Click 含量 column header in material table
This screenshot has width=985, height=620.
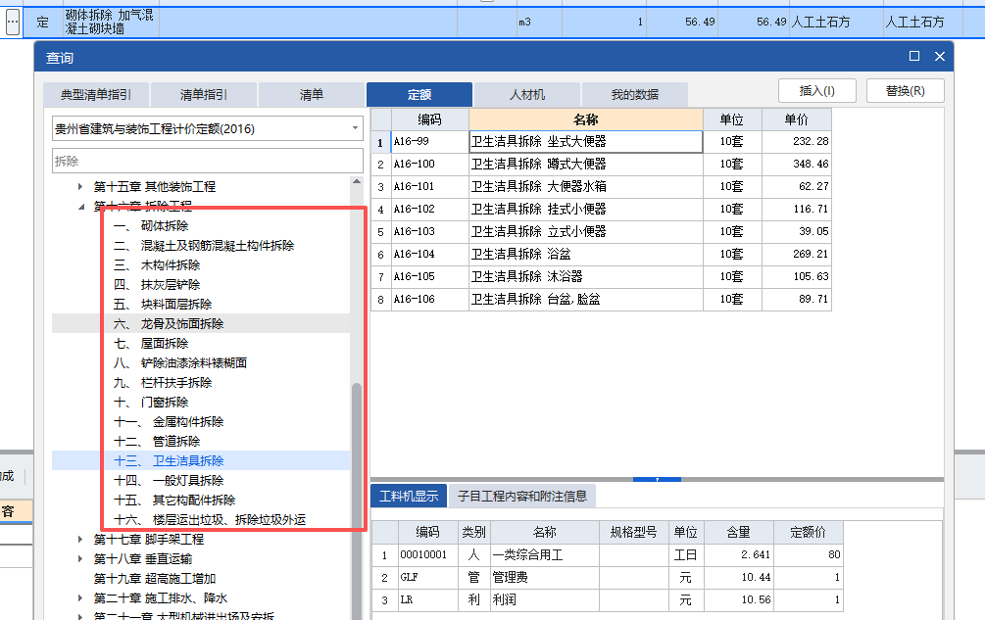click(x=739, y=532)
